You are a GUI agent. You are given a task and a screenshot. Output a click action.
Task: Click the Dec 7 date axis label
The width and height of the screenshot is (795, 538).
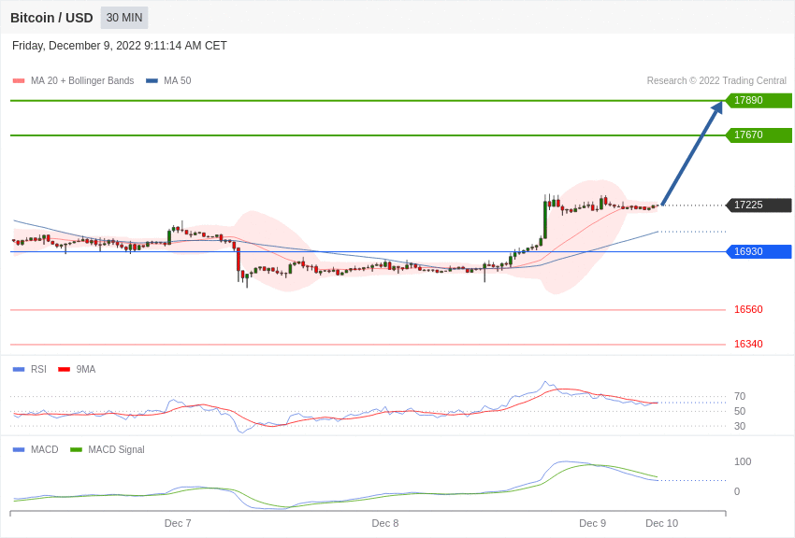tap(178, 523)
